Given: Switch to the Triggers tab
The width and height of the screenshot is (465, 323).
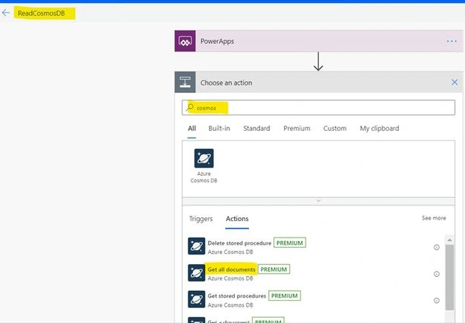Looking at the screenshot, I should point(200,219).
